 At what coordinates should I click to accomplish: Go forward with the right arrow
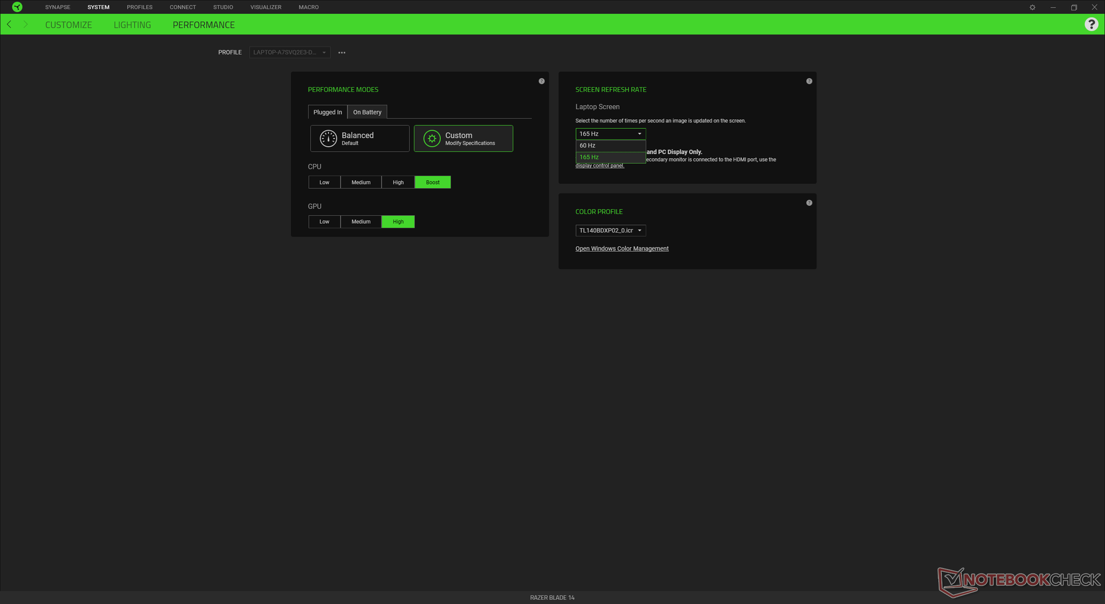click(26, 24)
